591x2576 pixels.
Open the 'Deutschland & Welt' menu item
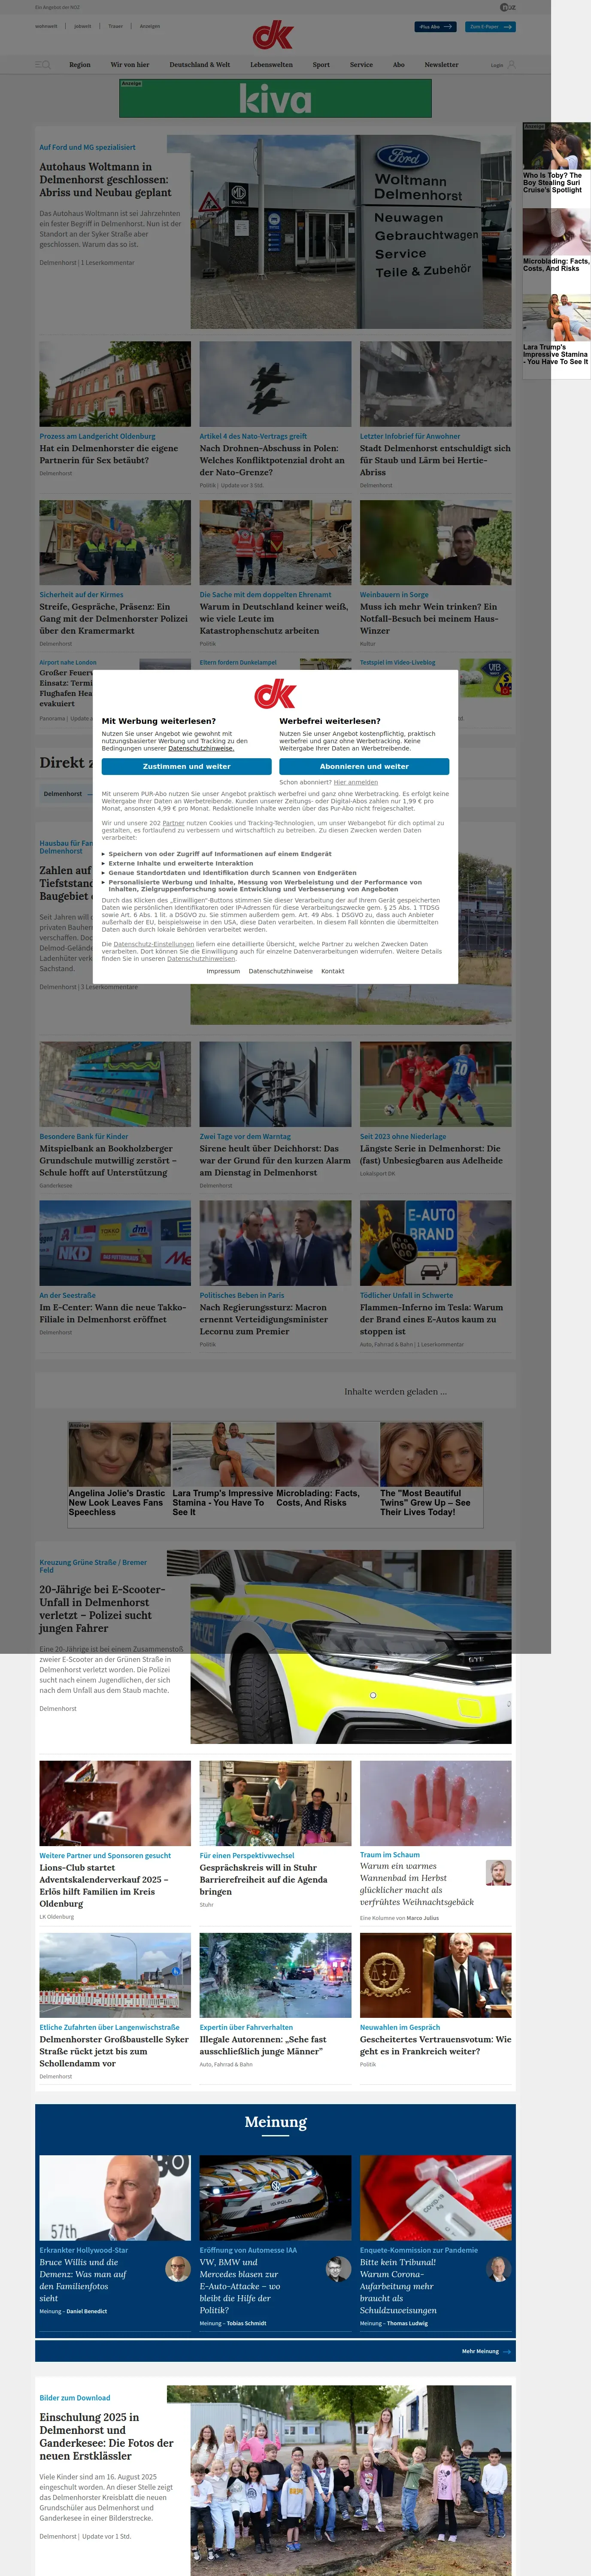(x=200, y=65)
